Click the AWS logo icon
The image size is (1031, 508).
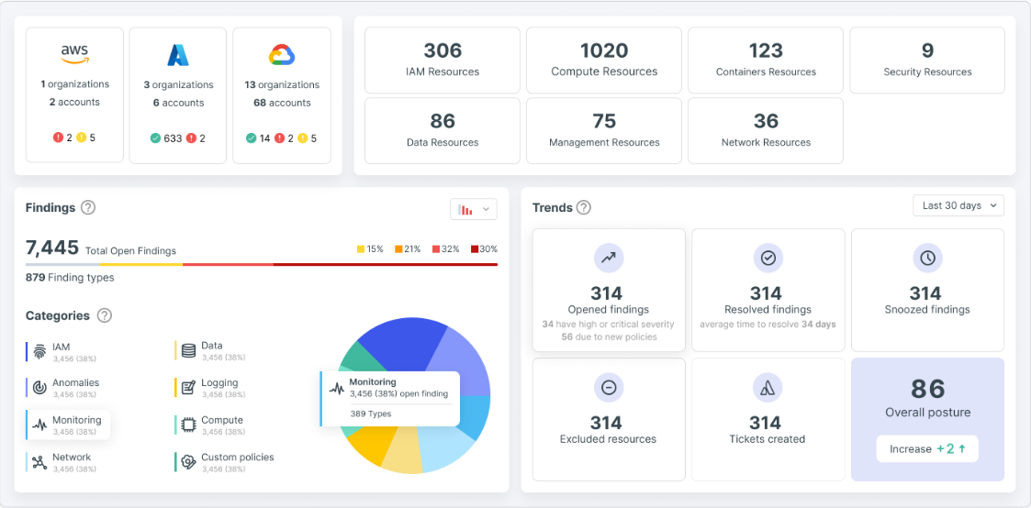(x=74, y=55)
